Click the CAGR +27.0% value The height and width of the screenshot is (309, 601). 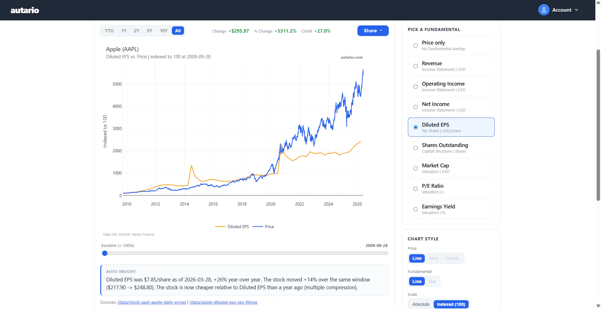click(322, 31)
